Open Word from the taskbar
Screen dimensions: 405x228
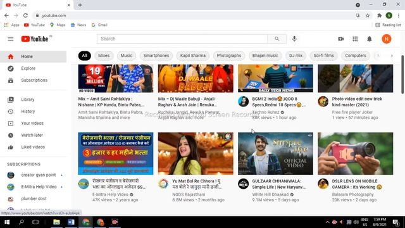(x=71, y=222)
